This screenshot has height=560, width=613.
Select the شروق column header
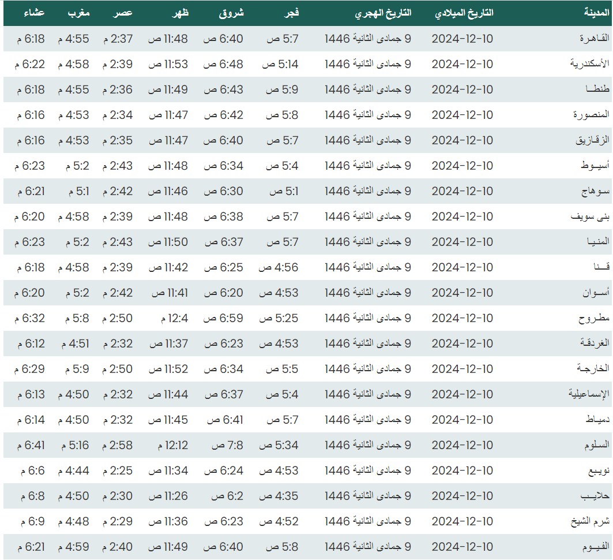[231, 13]
